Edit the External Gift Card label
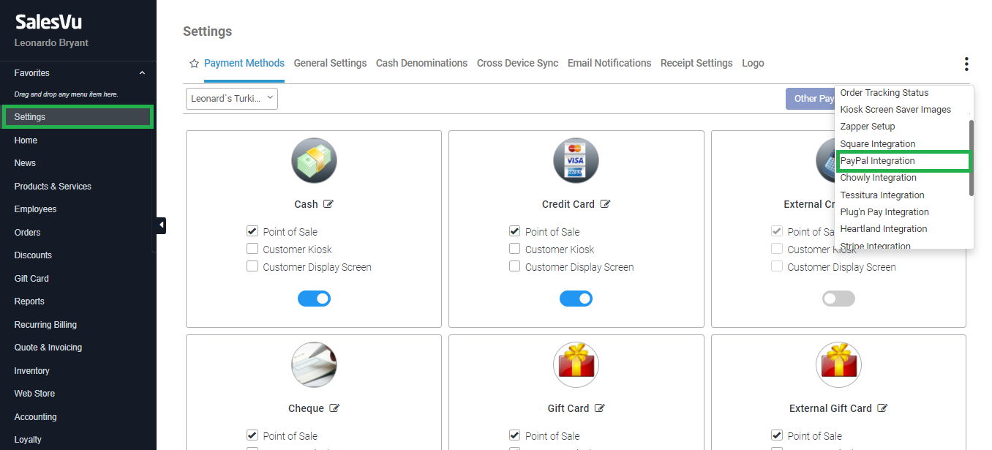The image size is (992, 450). coord(882,408)
